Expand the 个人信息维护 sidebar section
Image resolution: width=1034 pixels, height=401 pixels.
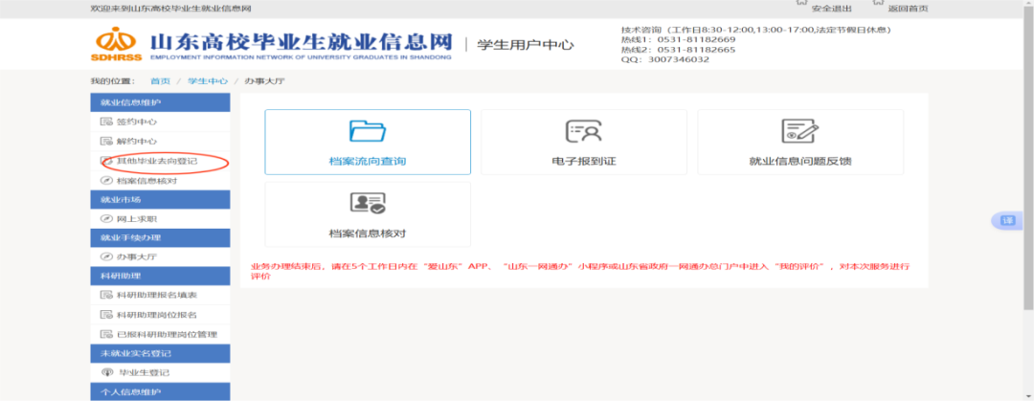(161, 392)
